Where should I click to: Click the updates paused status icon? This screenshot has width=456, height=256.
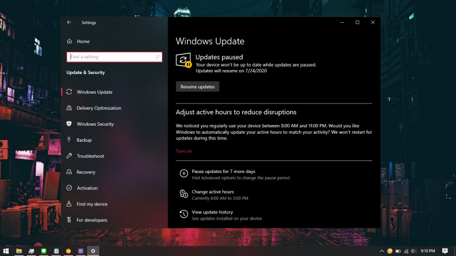click(184, 60)
